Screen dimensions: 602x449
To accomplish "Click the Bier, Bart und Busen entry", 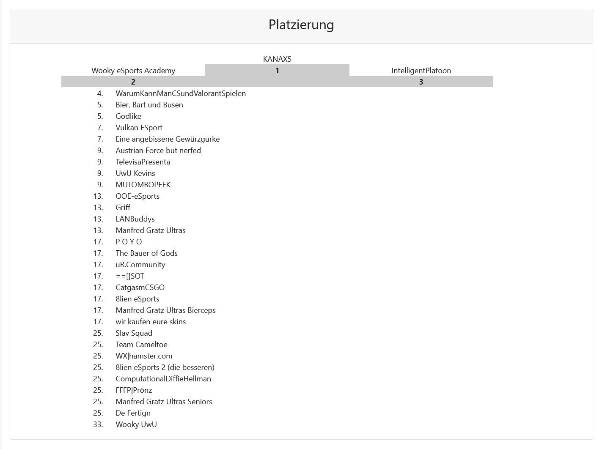I will 149,105.
